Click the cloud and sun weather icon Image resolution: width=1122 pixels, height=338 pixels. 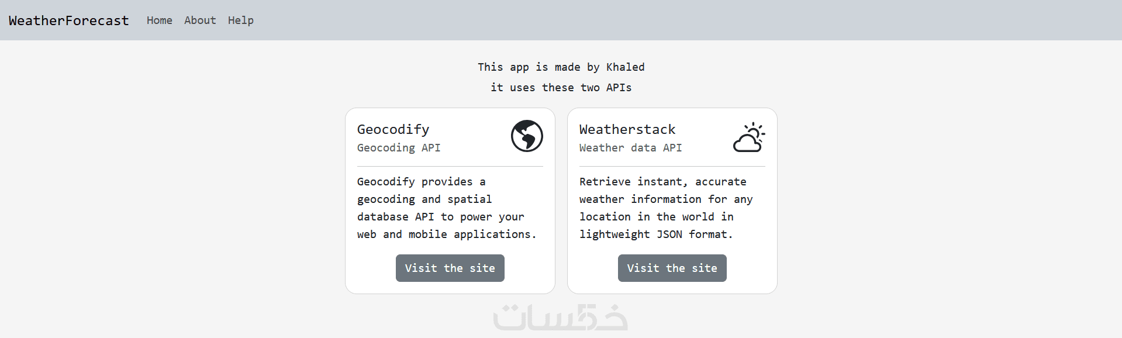click(749, 137)
